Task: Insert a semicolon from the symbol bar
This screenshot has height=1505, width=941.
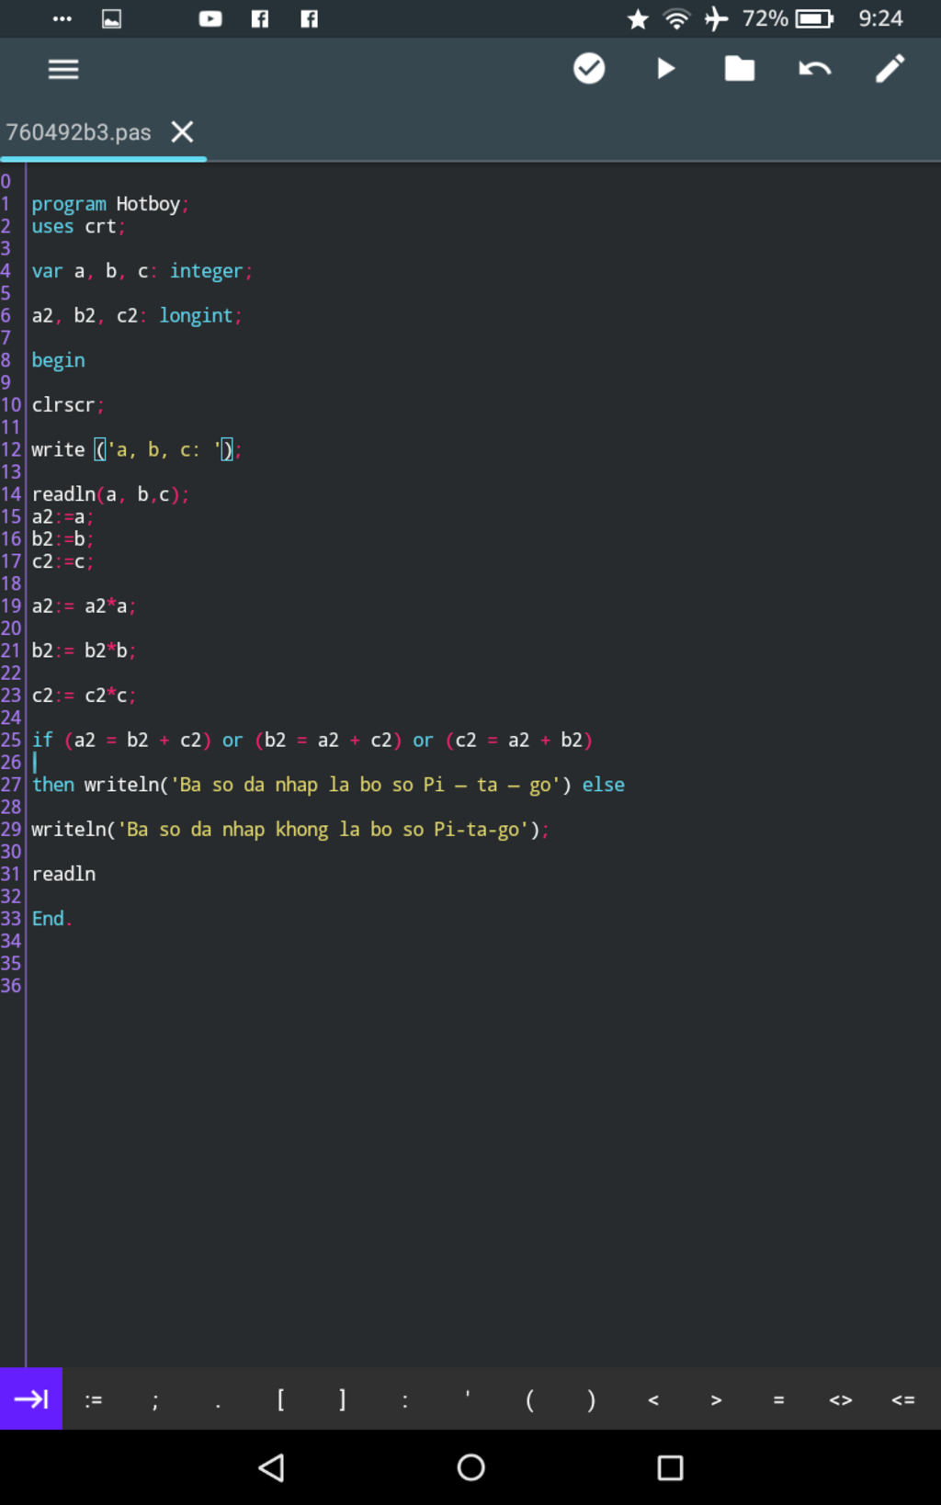Action: [x=155, y=1400]
